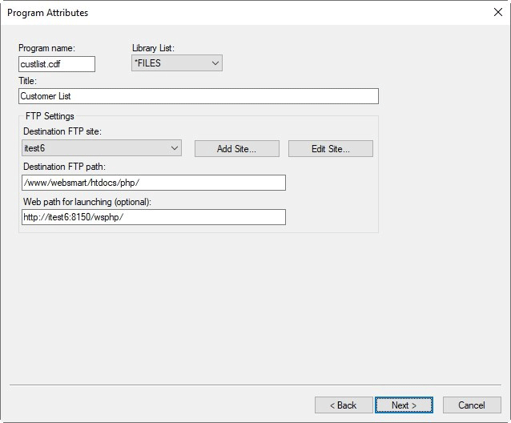Screen dimensions: 511x423
Task: Click the Program name field containing custlist.cdf
Action: pyautogui.click(x=56, y=64)
